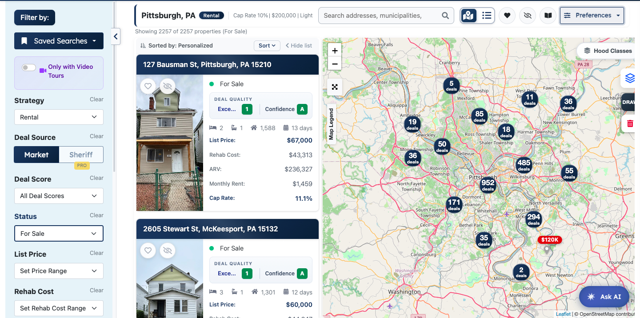Enable Only with Video Tours switch

click(x=29, y=68)
